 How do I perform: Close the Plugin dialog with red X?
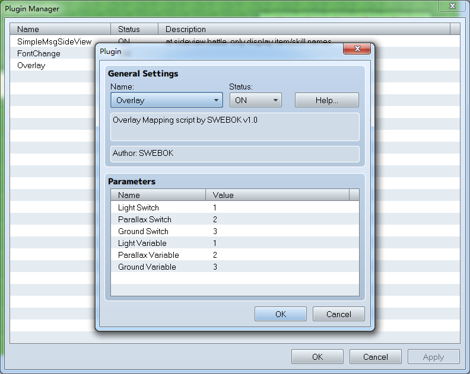click(x=357, y=49)
